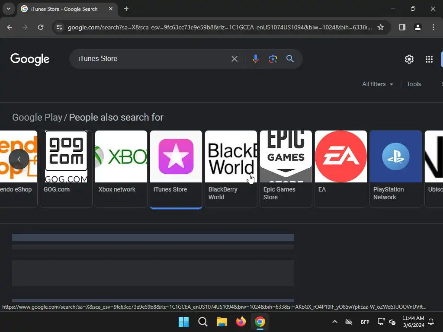
Task: Click the BlackBerry World card label
Action: (x=223, y=193)
